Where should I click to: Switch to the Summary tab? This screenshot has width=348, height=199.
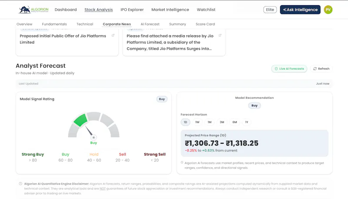pyautogui.click(x=177, y=24)
